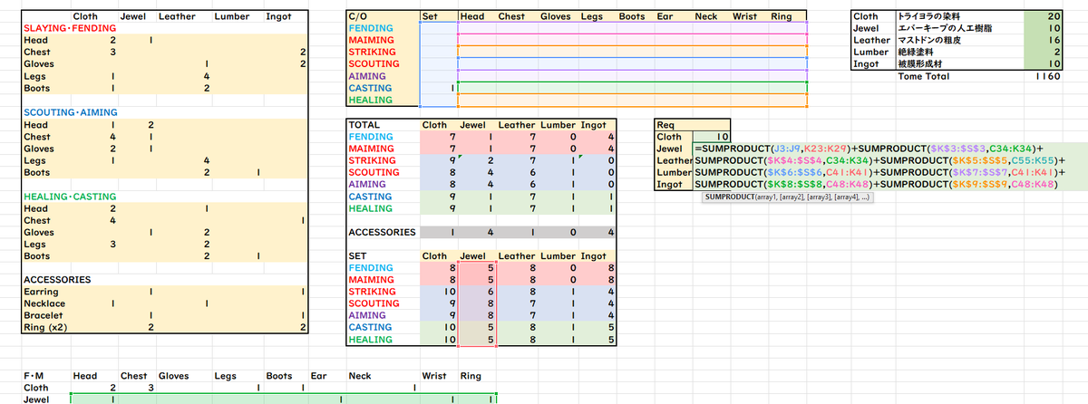
Task: Click SCOUTING row label in SET table
Action: [374, 303]
